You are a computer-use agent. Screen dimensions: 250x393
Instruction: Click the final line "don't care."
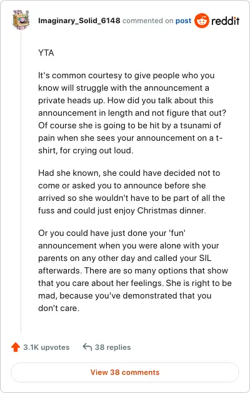(59, 309)
